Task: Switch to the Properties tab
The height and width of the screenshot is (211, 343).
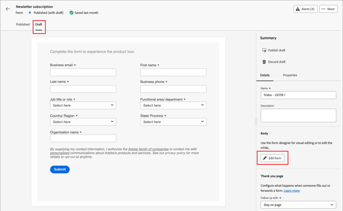Action: pyautogui.click(x=290, y=75)
